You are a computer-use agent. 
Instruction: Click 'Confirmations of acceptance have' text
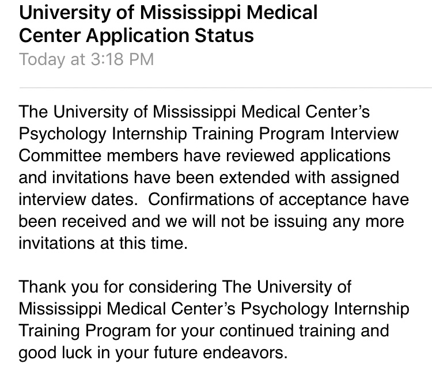(279, 199)
